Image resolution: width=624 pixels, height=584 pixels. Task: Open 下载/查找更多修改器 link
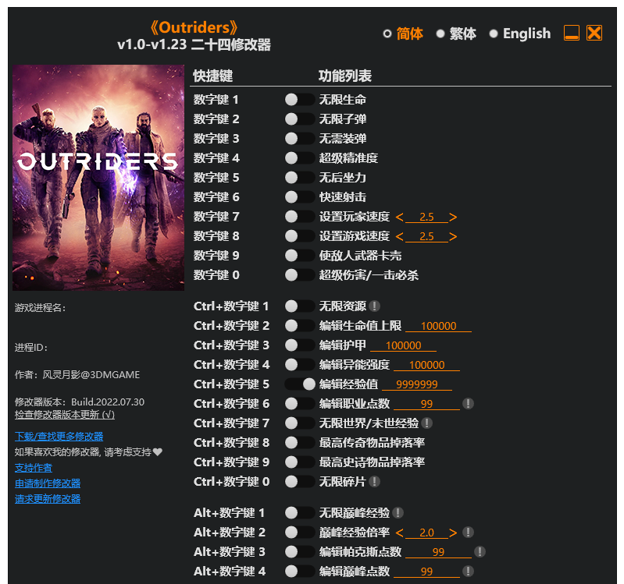click(x=59, y=436)
